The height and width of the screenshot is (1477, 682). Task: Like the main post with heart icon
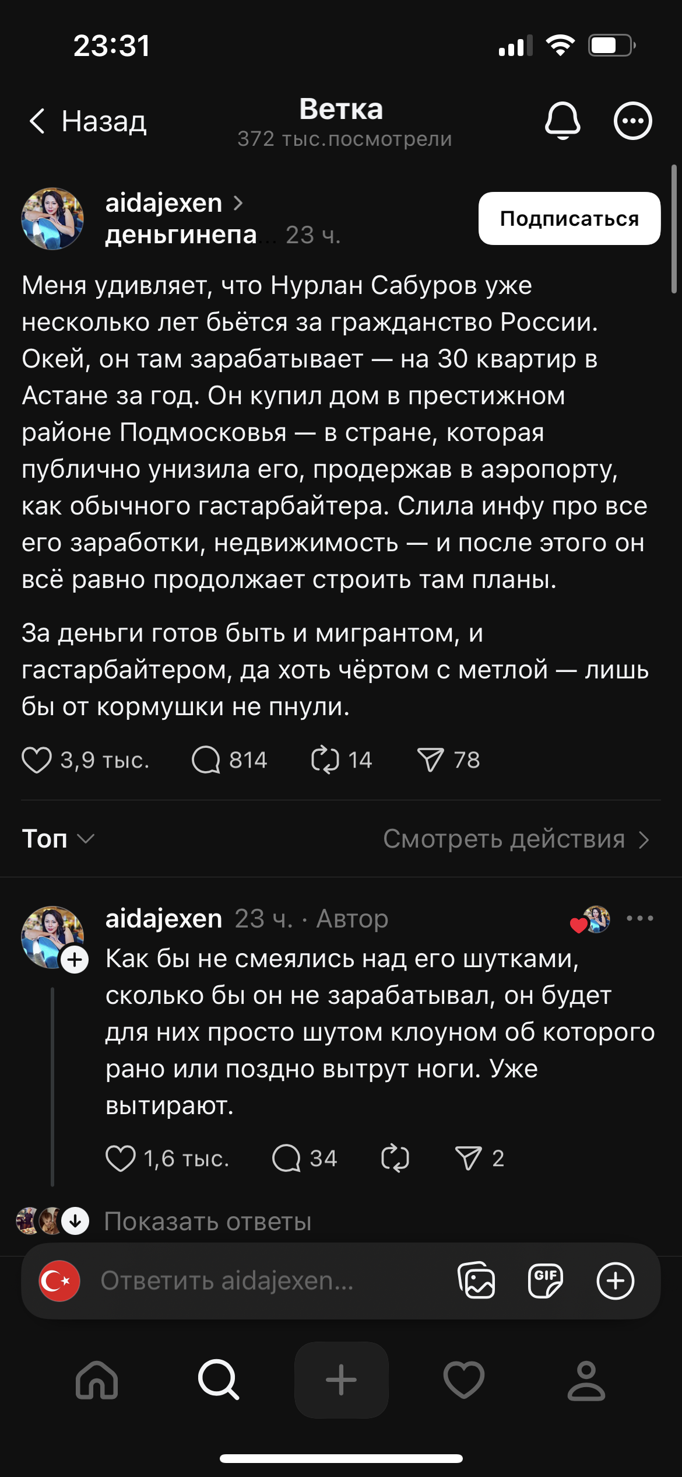(x=37, y=760)
